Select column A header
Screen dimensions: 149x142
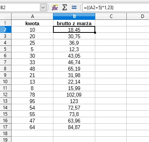pyautogui.click(x=32, y=16)
